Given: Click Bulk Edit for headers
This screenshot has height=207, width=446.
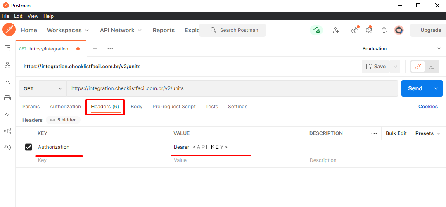Looking at the screenshot, I should point(396,133).
